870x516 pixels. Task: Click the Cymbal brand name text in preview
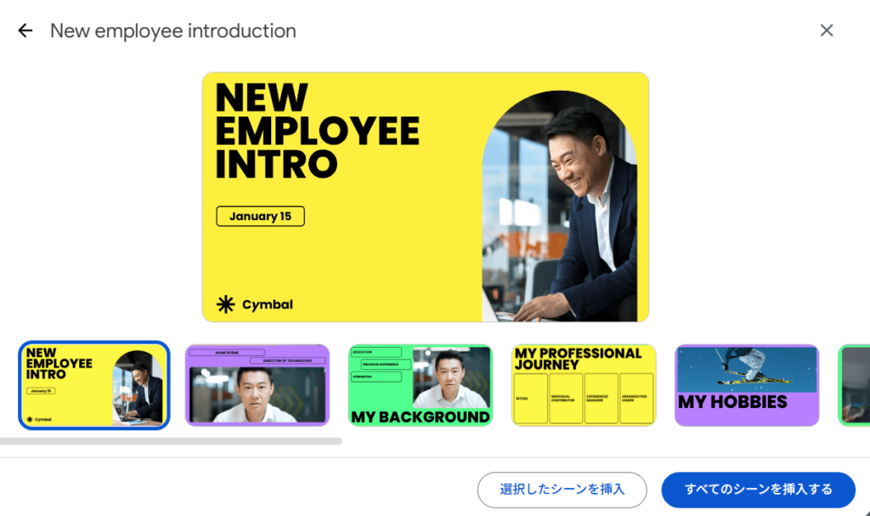coord(268,304)
